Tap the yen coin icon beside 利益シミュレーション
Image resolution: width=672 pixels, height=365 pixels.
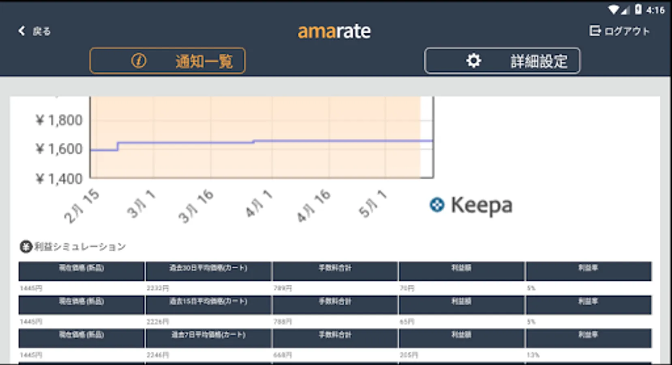(x=25, y=247)
